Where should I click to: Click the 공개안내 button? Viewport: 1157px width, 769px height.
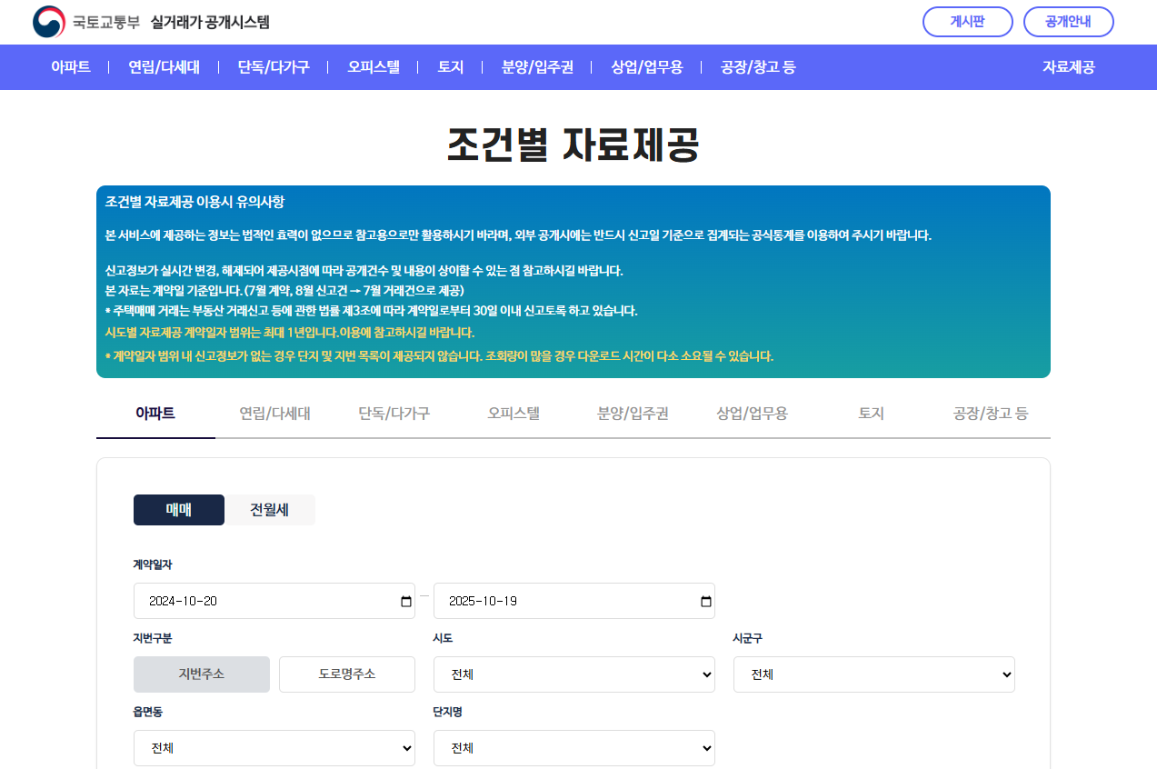click(x=1069, y=22)
